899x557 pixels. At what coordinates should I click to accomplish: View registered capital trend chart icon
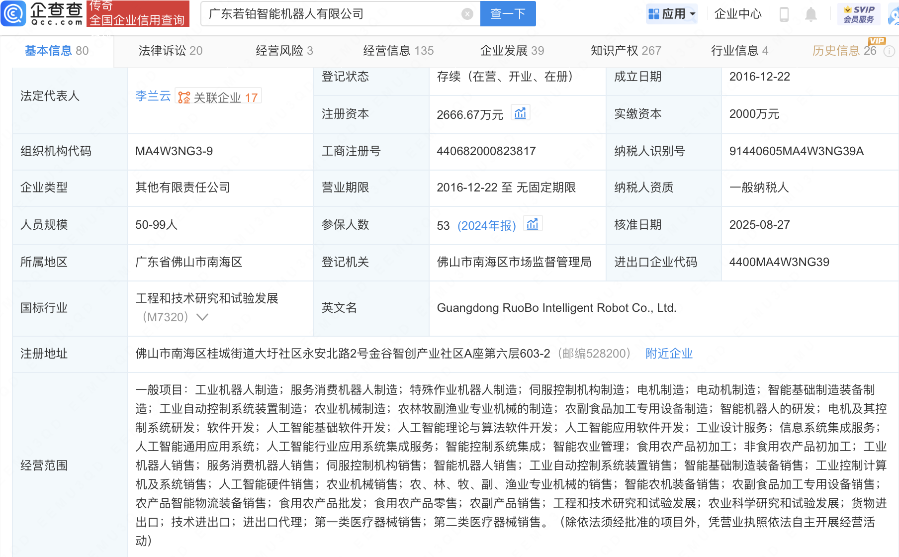pyautogui.click(x=521, y=113)
